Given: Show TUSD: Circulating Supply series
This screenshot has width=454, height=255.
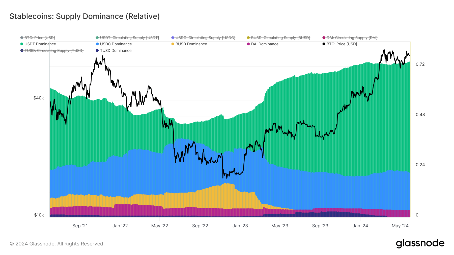Looking at the screenshot, I should [54, 51].
